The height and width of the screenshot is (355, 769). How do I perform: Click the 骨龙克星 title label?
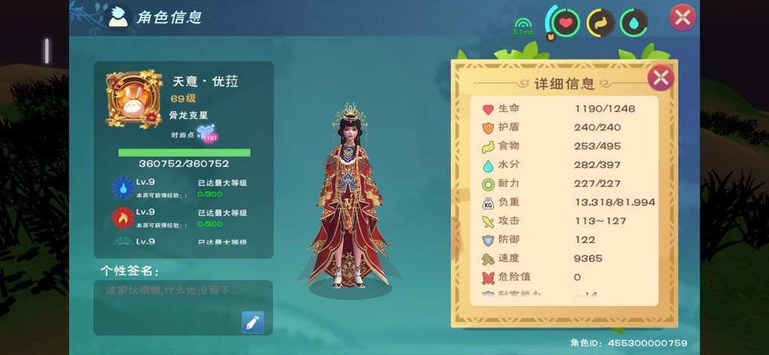coord(188,116)
